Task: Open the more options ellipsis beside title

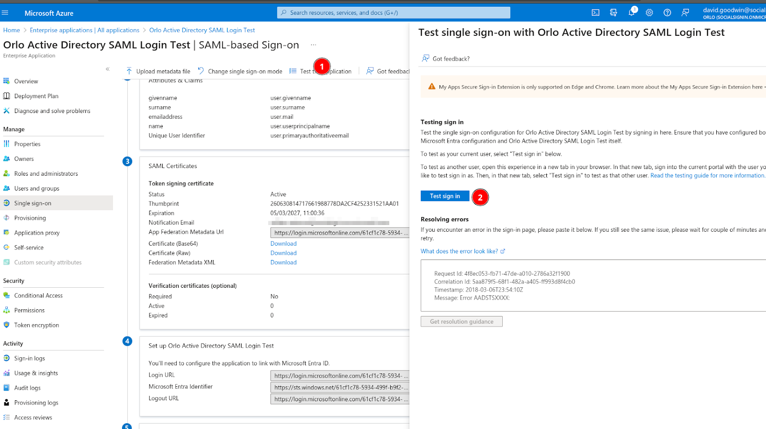Action: coord(313,45)
